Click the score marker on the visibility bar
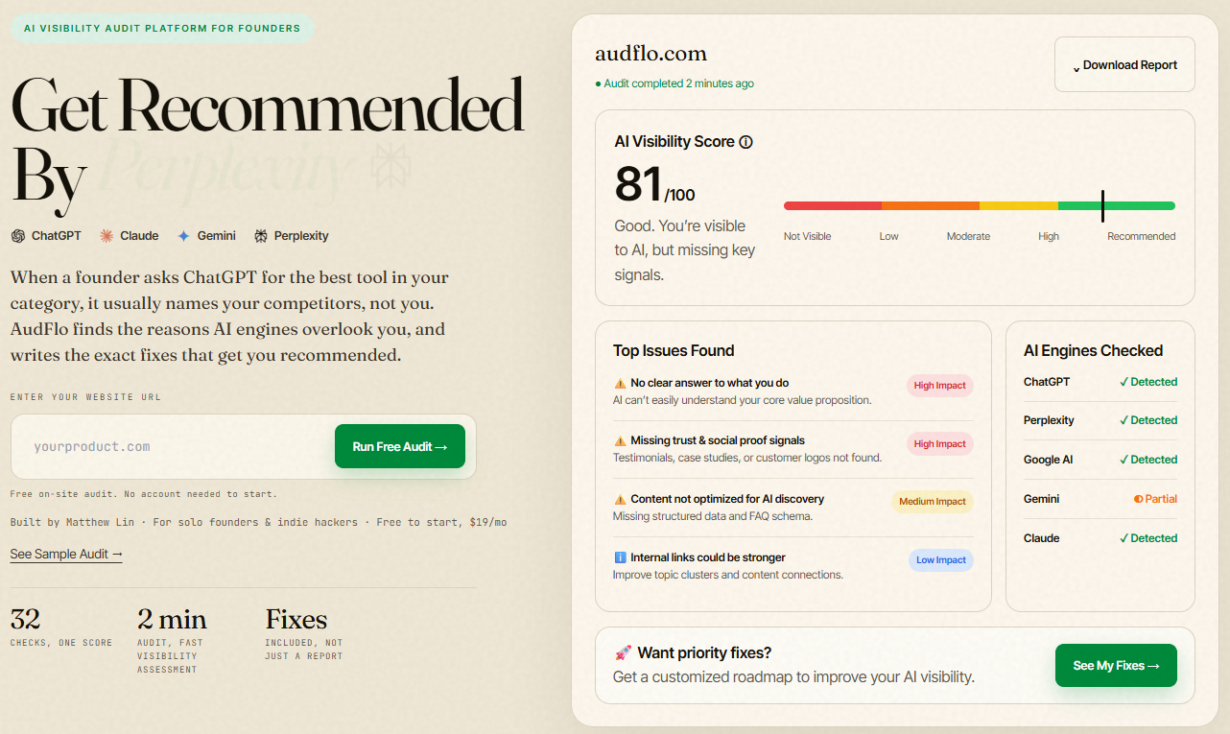Image resolution: width=1230 pixels, height=734 pixels. (x=1102, y=205)
